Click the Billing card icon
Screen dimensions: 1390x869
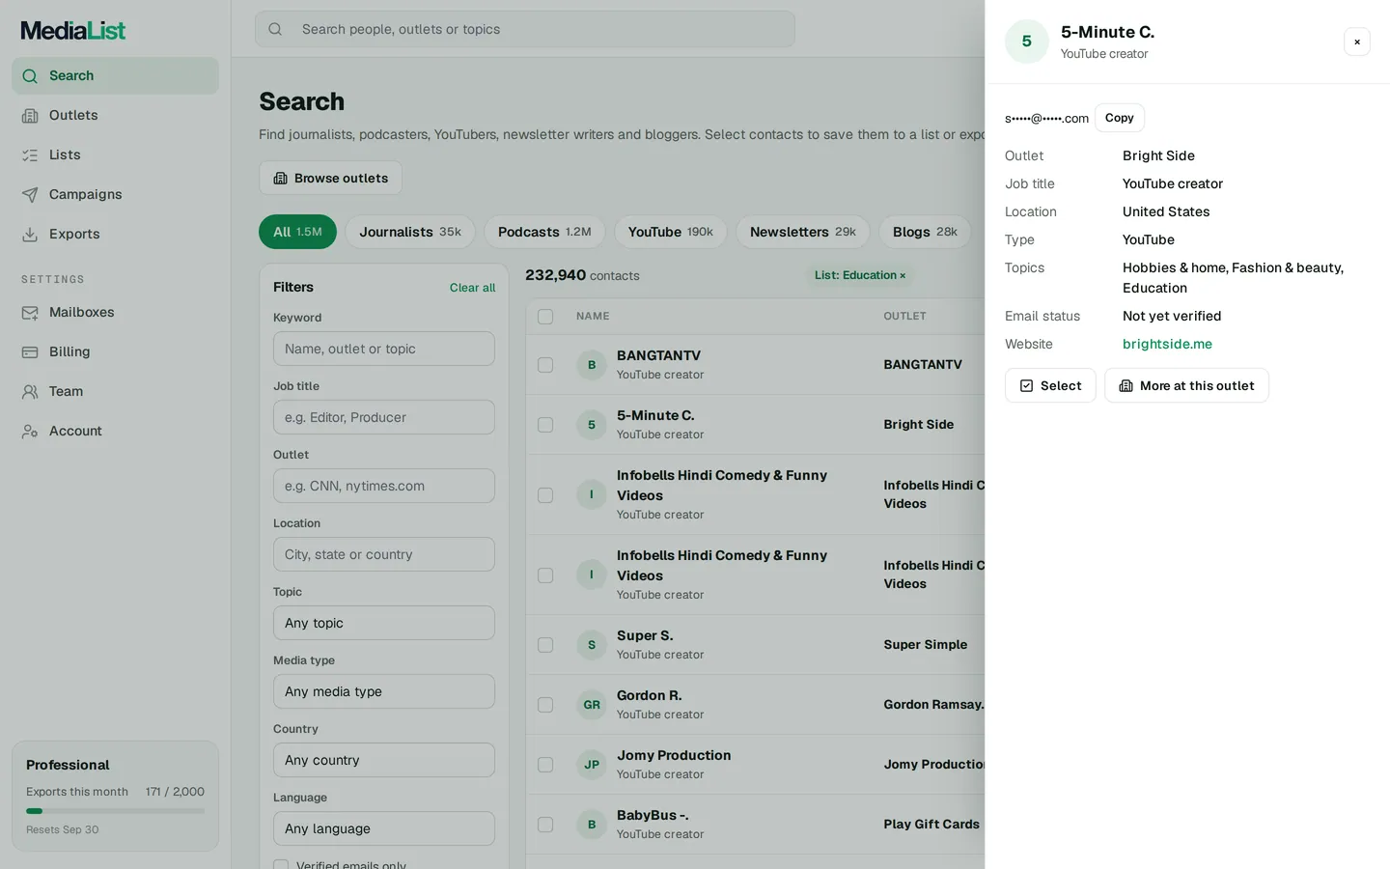[x=30, y=352]
